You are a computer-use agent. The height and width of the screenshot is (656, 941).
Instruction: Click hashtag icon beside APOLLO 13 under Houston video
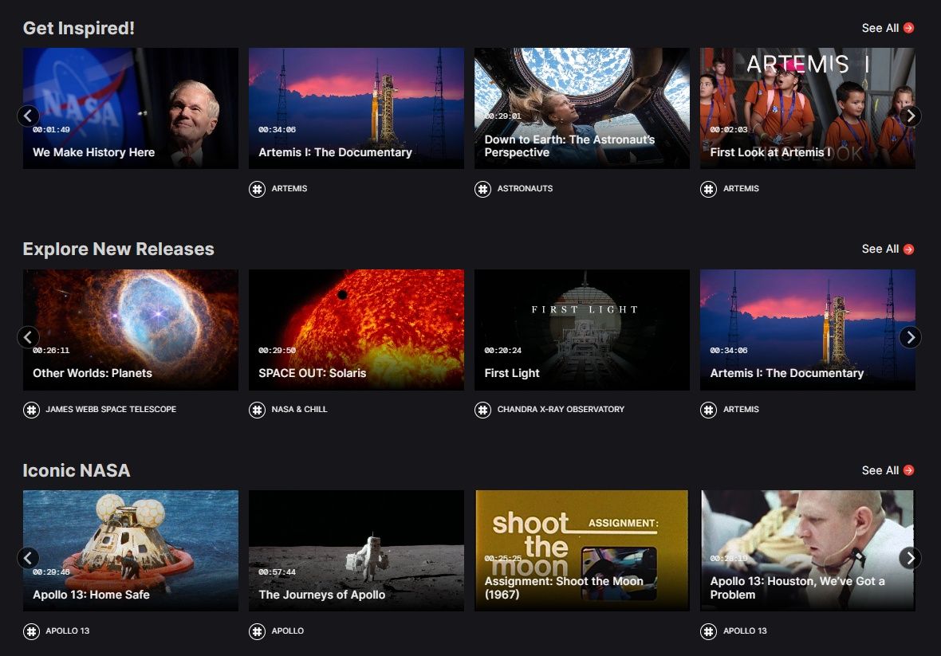point(708,631)
